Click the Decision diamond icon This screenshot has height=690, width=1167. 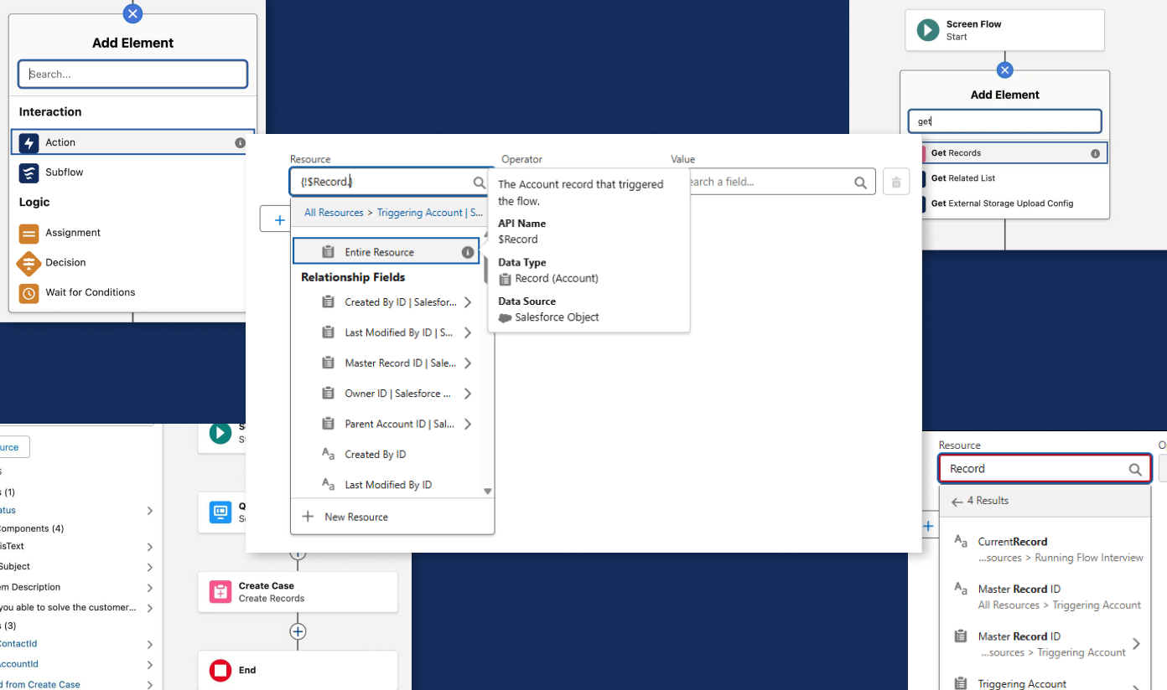coord(29,263)
